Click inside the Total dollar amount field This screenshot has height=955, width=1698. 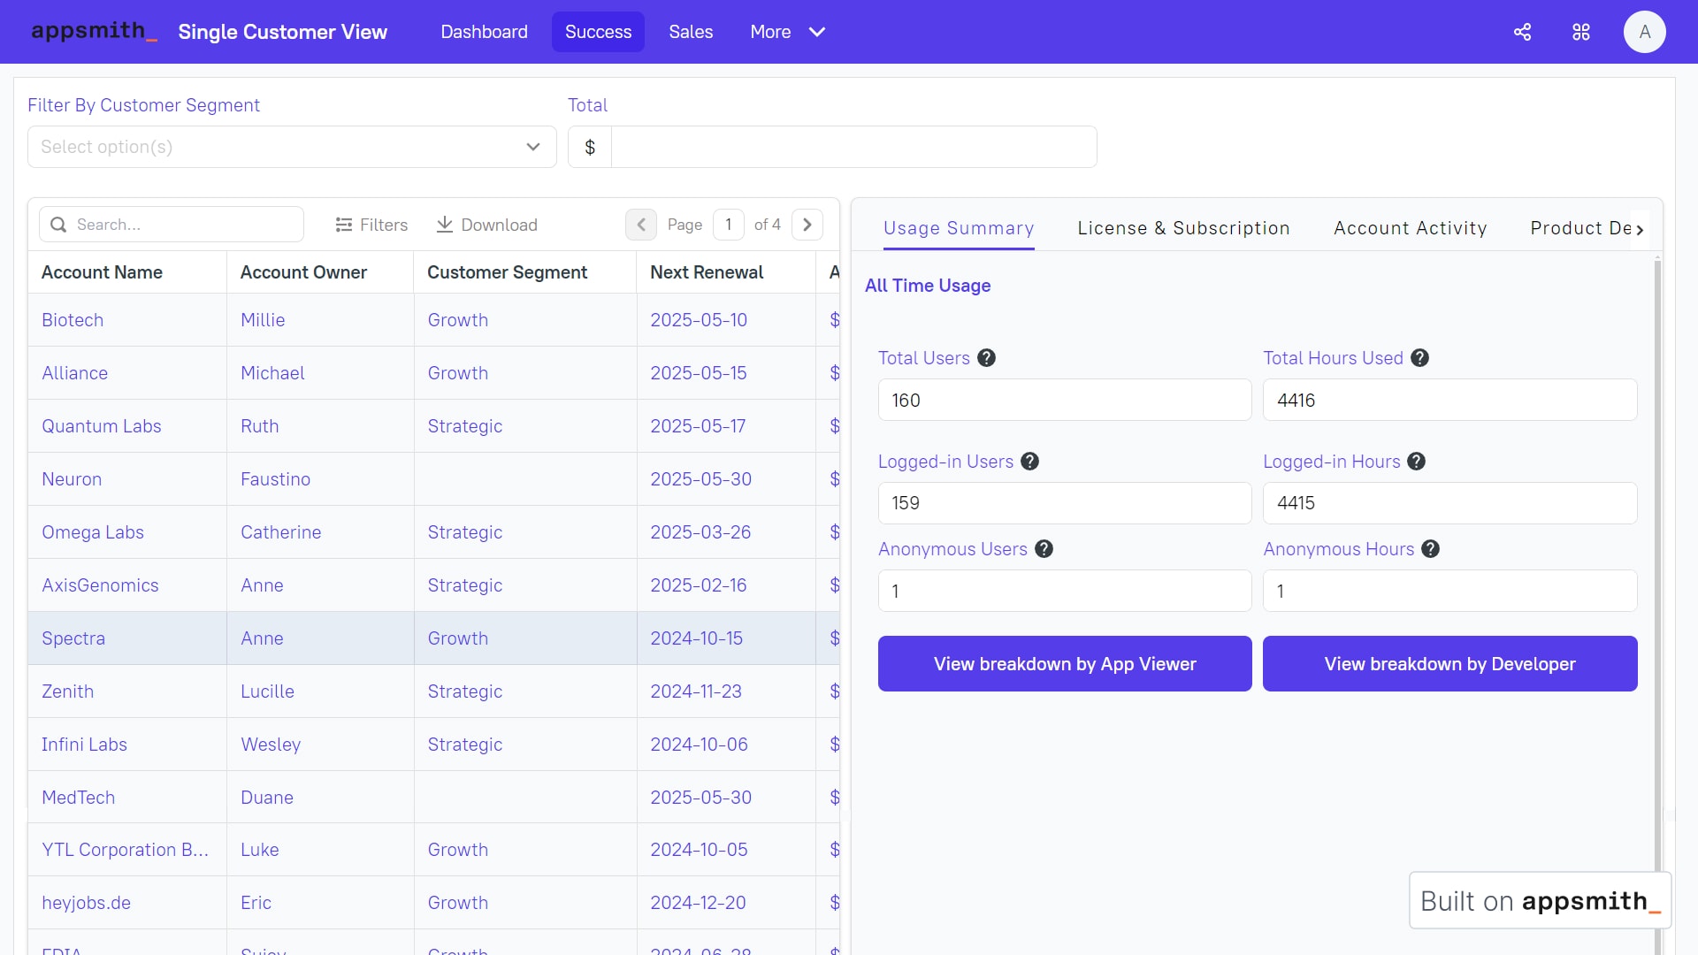pyautogui.click(x=853, y=147)
